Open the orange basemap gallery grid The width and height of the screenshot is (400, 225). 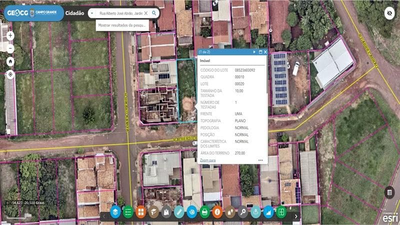point(141,212)
